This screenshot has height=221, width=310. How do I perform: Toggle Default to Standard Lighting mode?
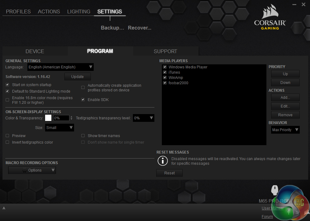coord(7,91)
